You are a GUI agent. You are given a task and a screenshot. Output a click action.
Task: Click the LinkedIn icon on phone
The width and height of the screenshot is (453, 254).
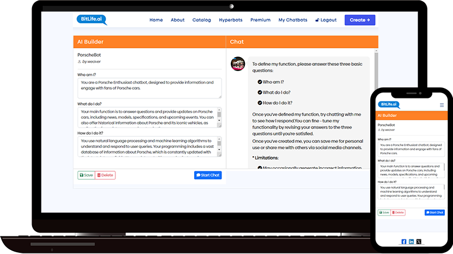(412, 242)
